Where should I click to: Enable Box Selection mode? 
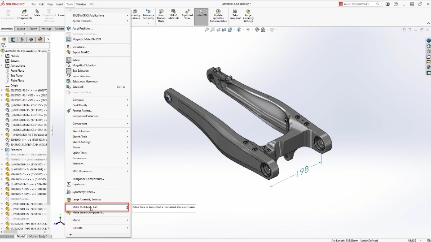(x=80, y=71)
